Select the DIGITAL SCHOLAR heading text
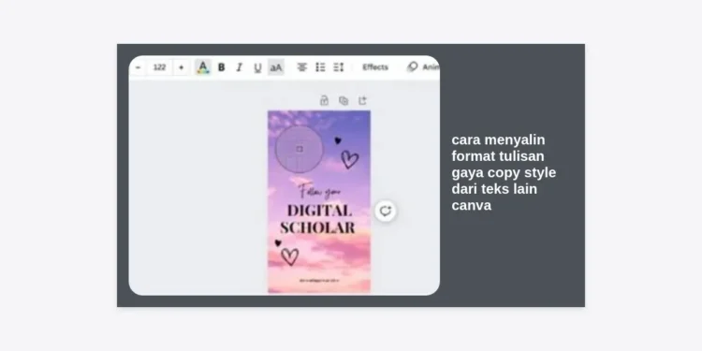 coord(318,219)
